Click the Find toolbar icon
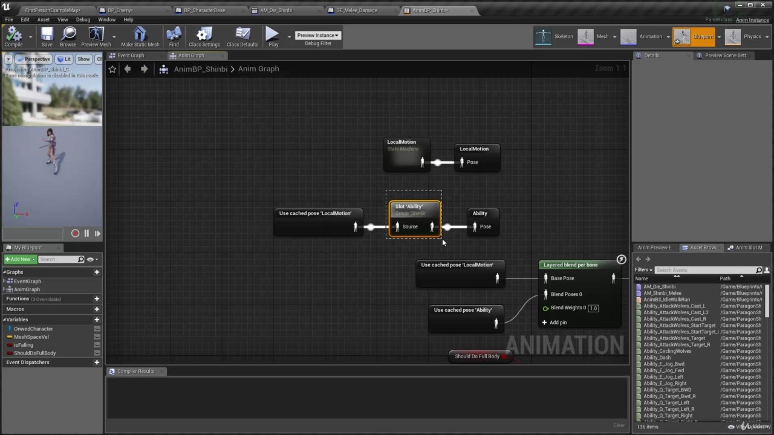This screenshot has height=435, width=774. pos(174,36)
